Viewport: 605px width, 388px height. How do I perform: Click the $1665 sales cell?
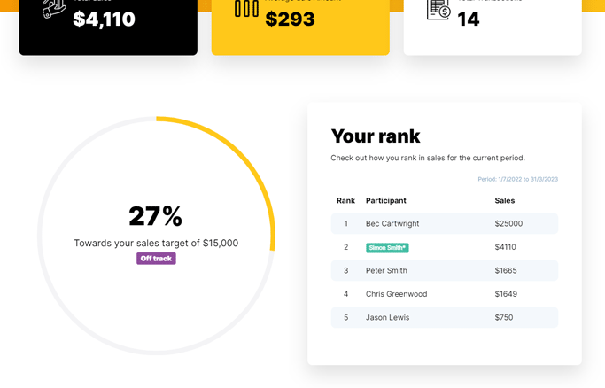click(x=506, y=271)
